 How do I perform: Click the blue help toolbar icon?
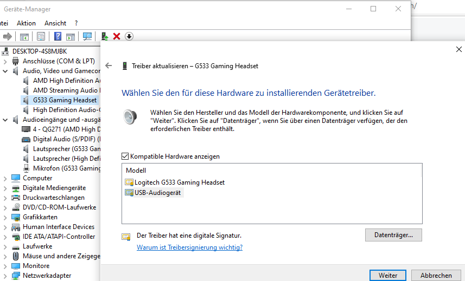click(x=58, y=36)
